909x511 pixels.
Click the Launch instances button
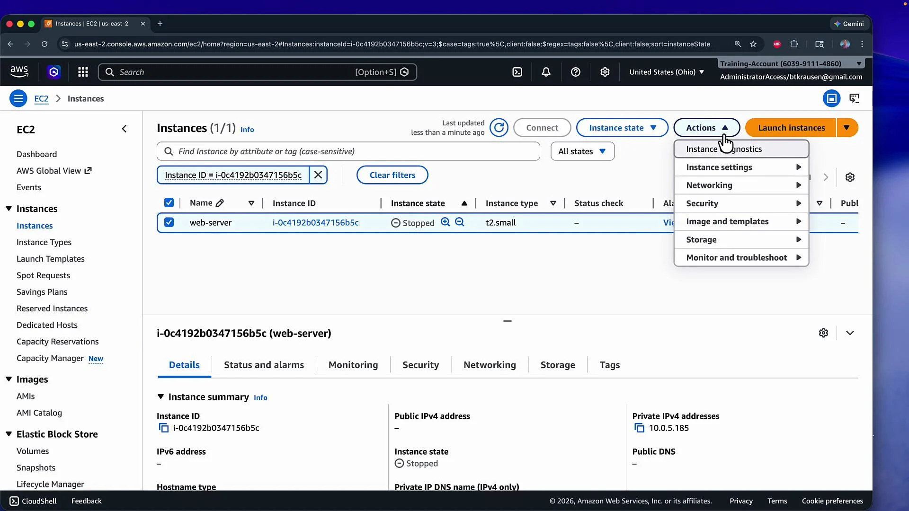coord(791,128)
